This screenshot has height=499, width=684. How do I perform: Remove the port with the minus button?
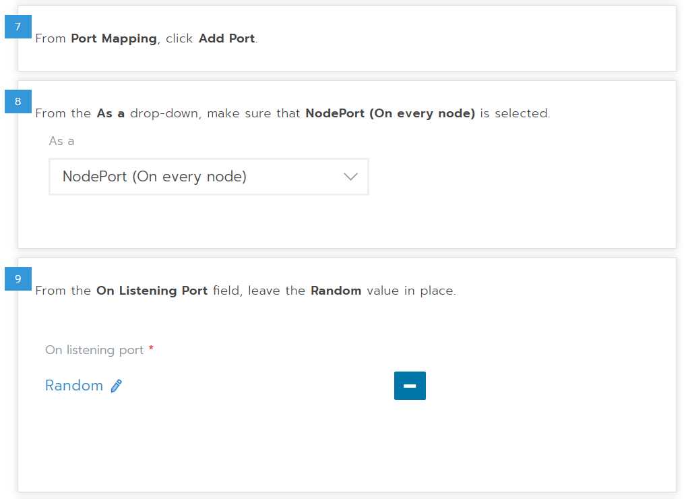tap(410, 386)
